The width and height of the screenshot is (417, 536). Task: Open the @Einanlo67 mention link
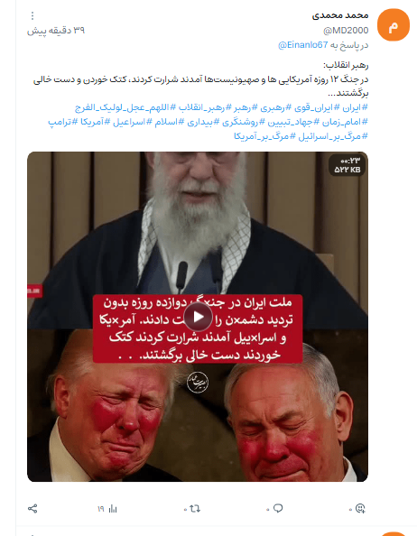[x=303, y=45]
